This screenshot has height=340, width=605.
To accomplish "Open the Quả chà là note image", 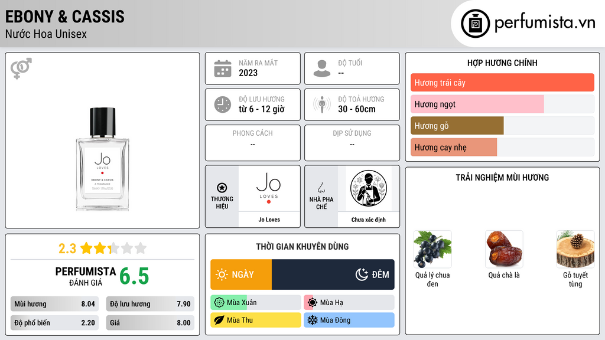I will click(x=504, y=249).
